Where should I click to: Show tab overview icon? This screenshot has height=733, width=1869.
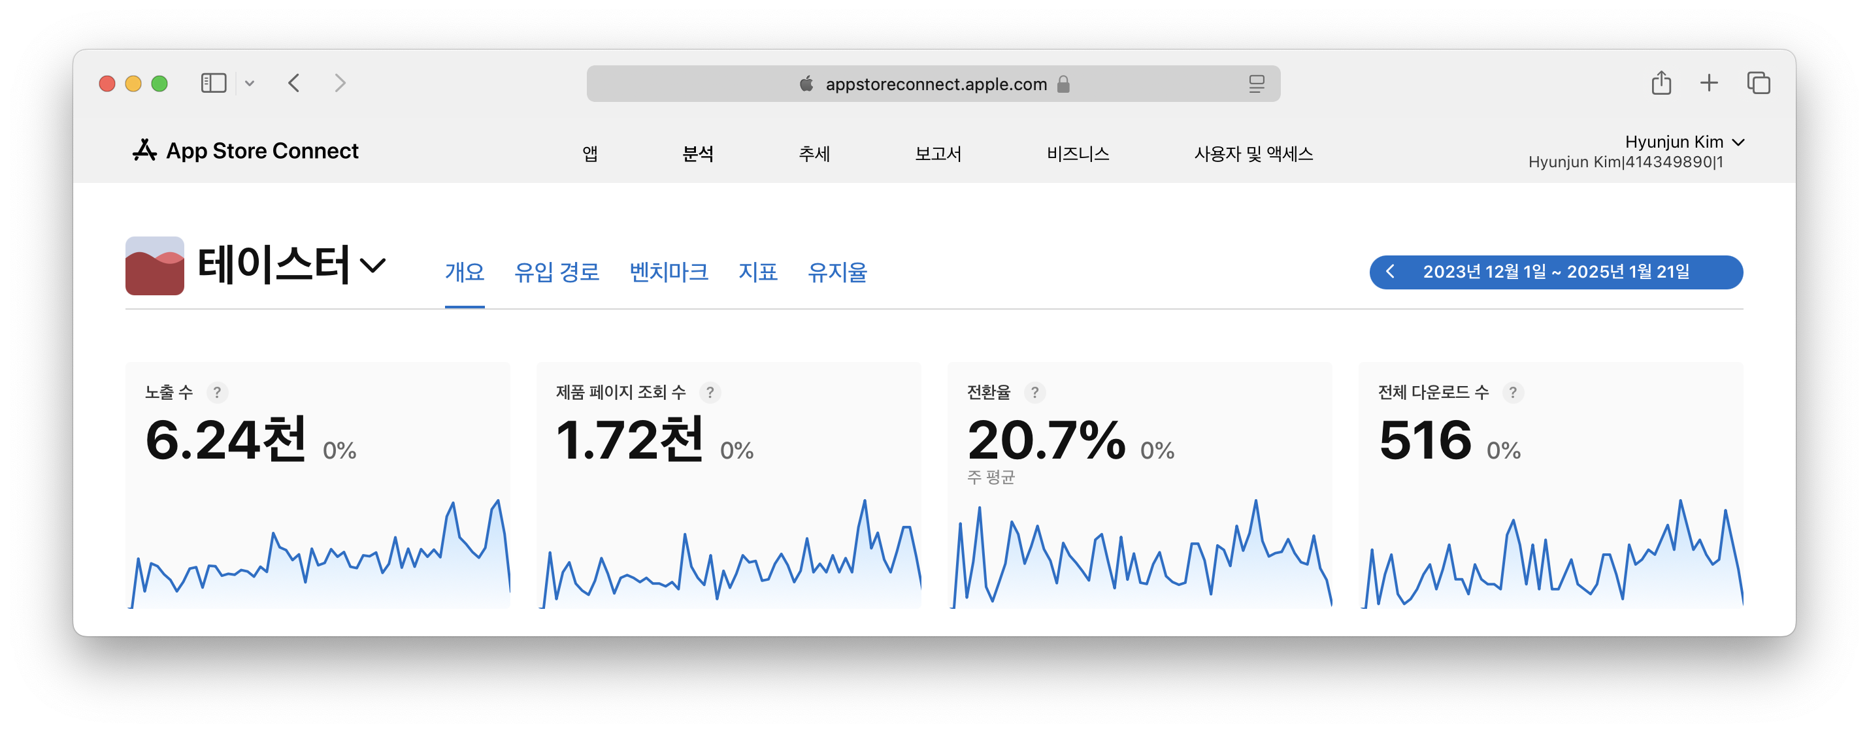pyautogui.click(x=1758, y=84)
